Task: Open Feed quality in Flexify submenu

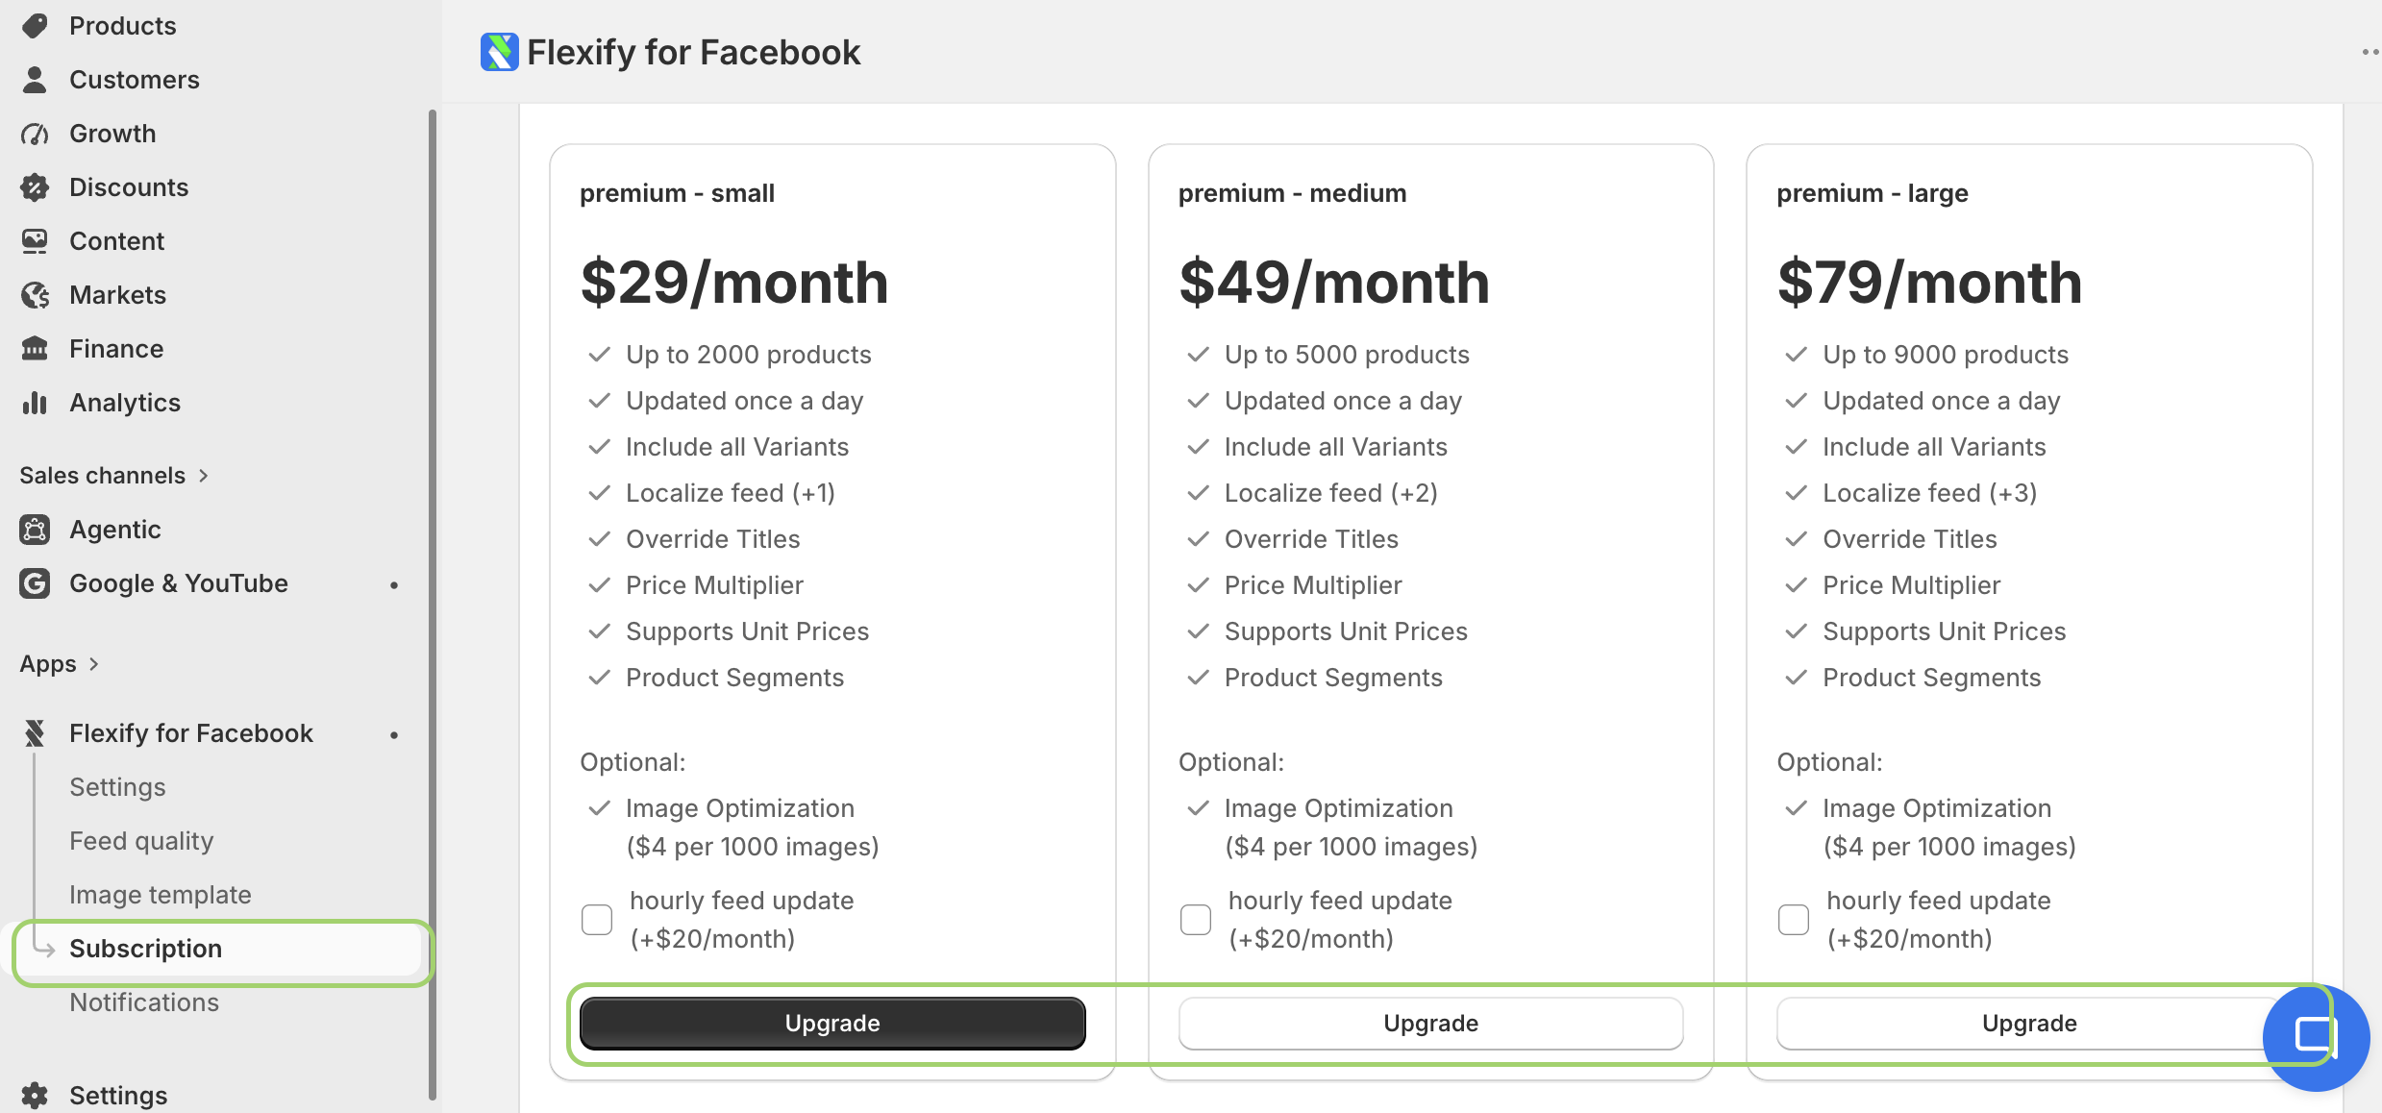Action: 141,841
